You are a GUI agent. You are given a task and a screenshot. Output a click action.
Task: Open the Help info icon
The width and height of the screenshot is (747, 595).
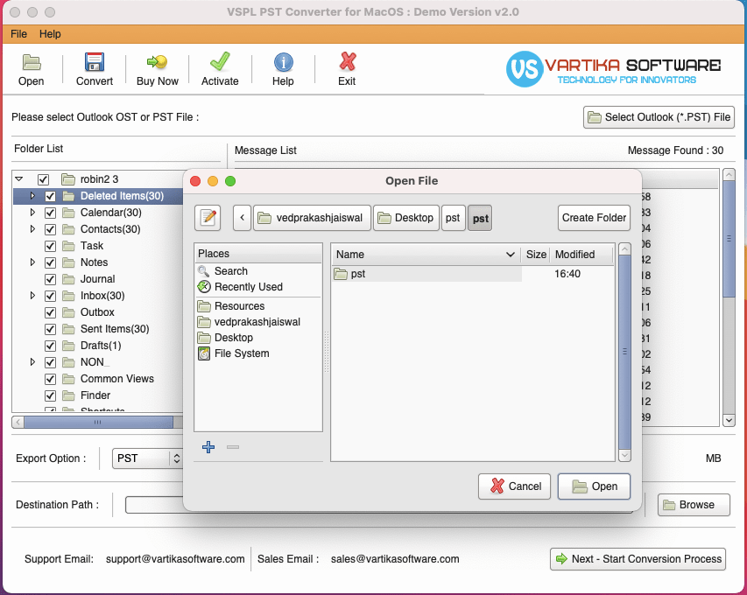[x=284, y=62]
